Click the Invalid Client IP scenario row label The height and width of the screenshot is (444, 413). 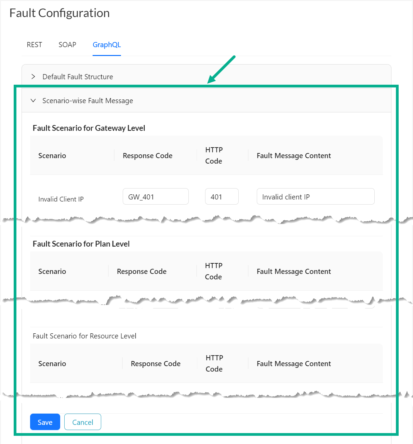[61, 199]
